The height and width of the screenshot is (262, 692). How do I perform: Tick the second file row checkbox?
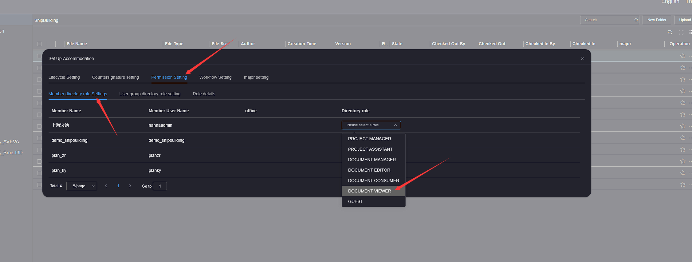(x=39, y=68)
